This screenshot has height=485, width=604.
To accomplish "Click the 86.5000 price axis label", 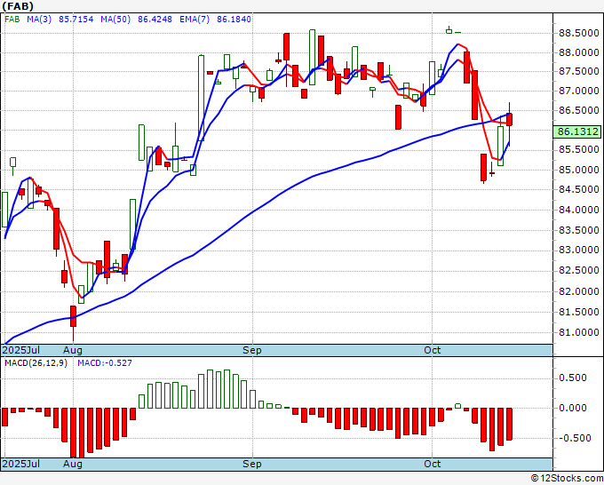I will pyautogui.click(x=579, y=110).
